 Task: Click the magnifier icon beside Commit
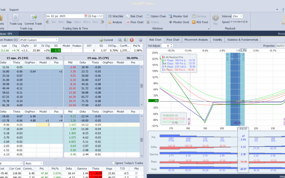[120, 40]
